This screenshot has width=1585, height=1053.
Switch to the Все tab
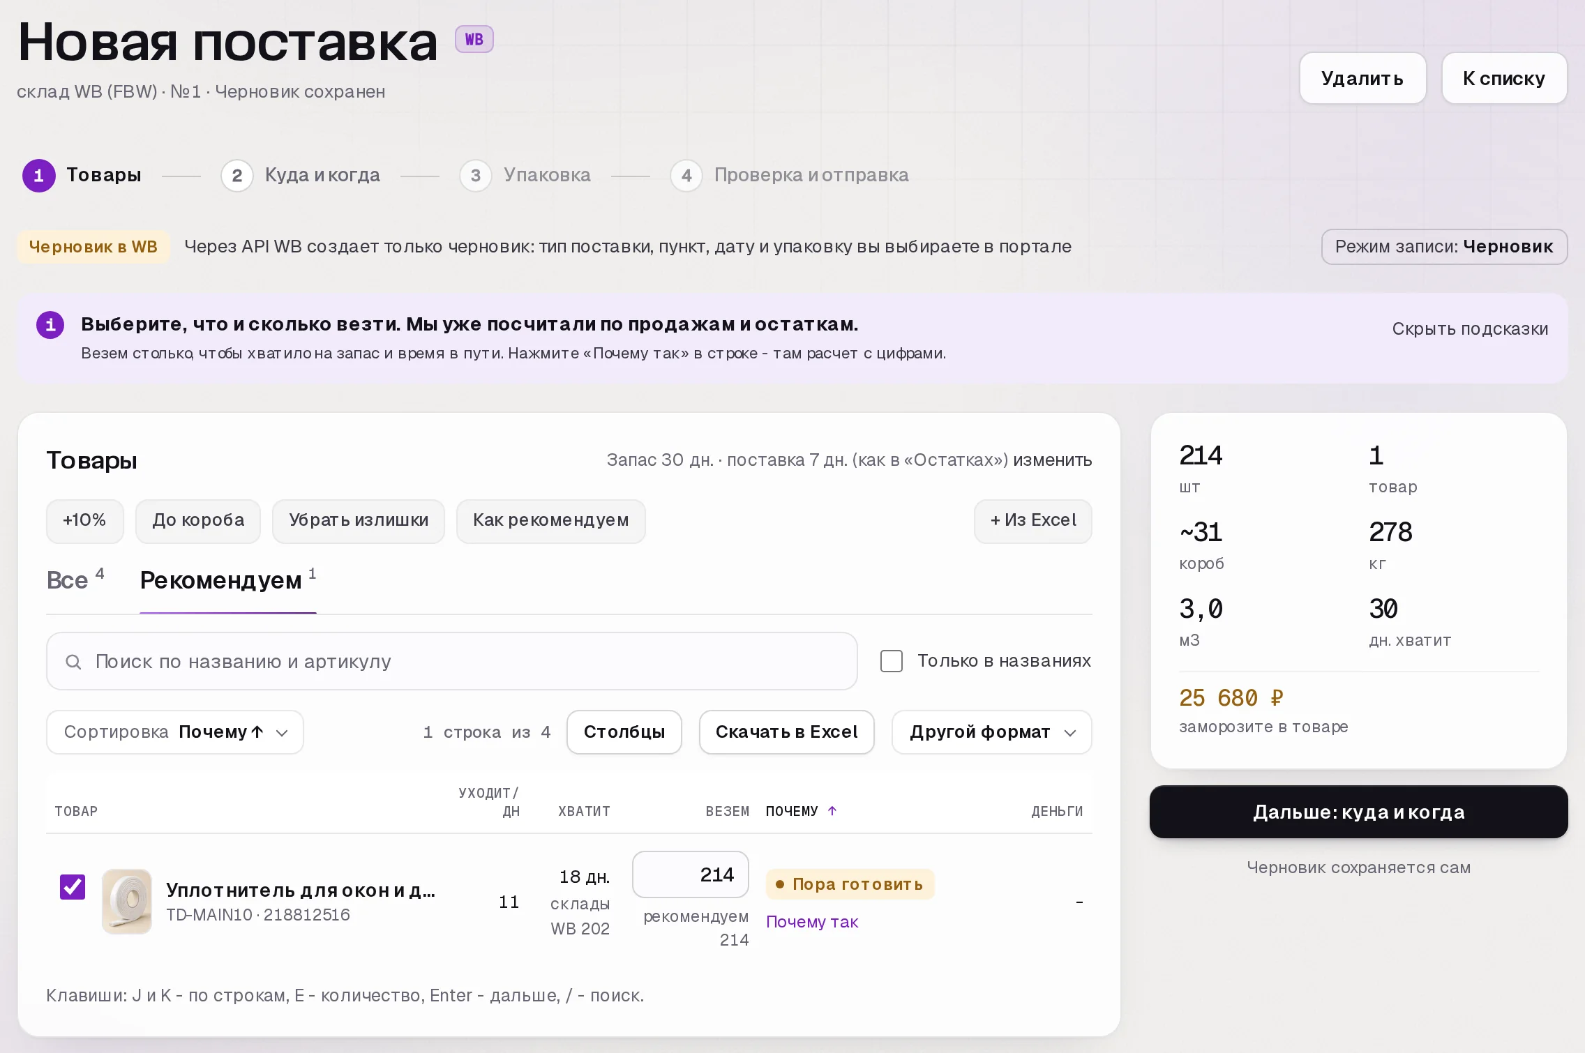pos(75,580)
